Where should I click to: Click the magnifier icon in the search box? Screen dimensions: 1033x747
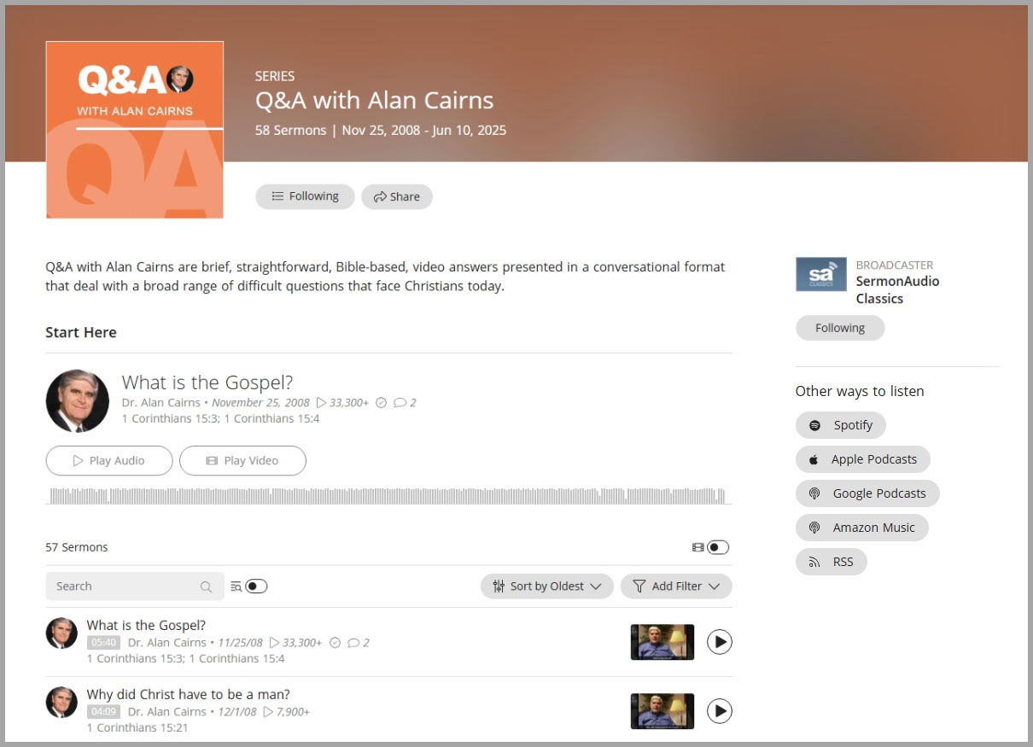click(x=206, y=587)
